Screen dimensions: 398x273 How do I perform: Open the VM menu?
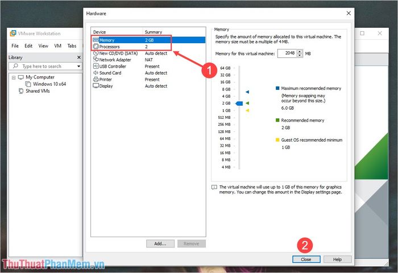point(58,45)
